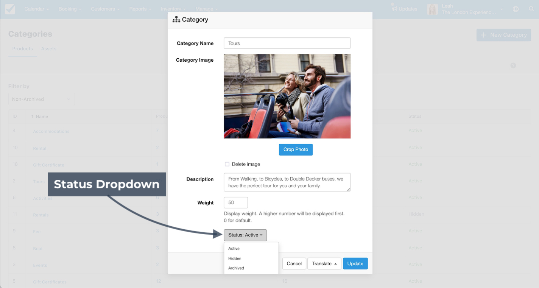Select Active from status list
This screenshot has height=288, width=539.
coord(234,249)
